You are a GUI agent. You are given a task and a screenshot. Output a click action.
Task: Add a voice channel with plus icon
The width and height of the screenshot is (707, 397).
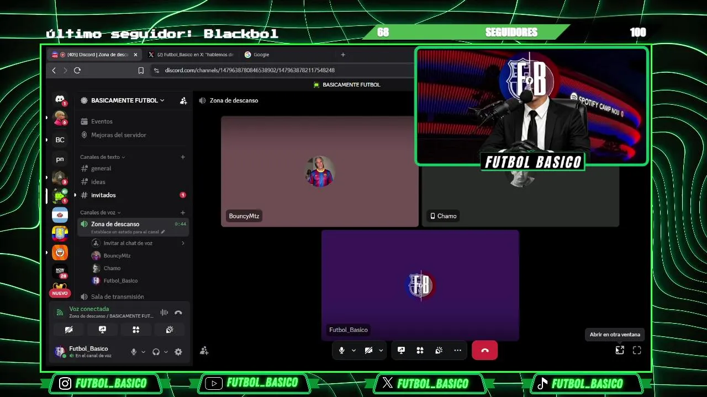pos(183,213)
